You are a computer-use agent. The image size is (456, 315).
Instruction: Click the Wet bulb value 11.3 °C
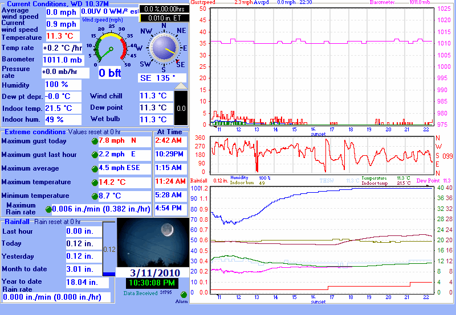[156, 119]
